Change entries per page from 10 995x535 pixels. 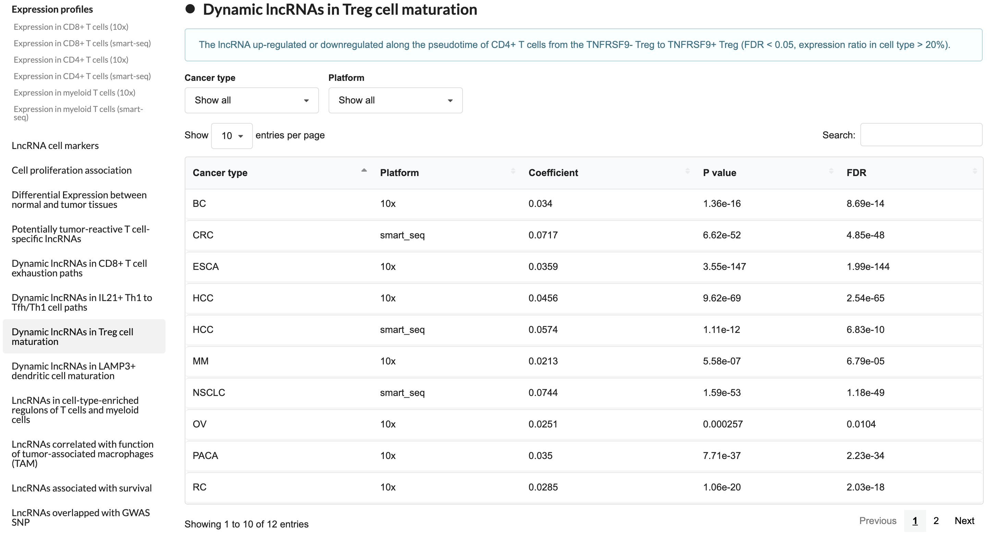point(231,136)
